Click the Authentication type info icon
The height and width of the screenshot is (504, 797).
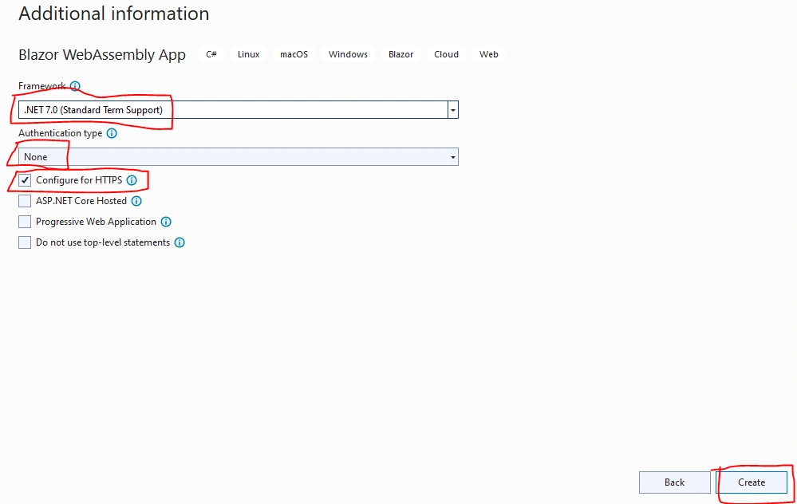(x=112, y=133)
